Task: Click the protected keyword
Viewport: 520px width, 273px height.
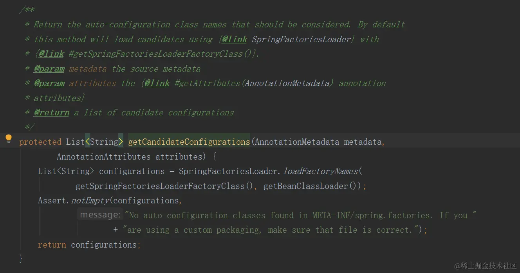Action: [40, 142]
